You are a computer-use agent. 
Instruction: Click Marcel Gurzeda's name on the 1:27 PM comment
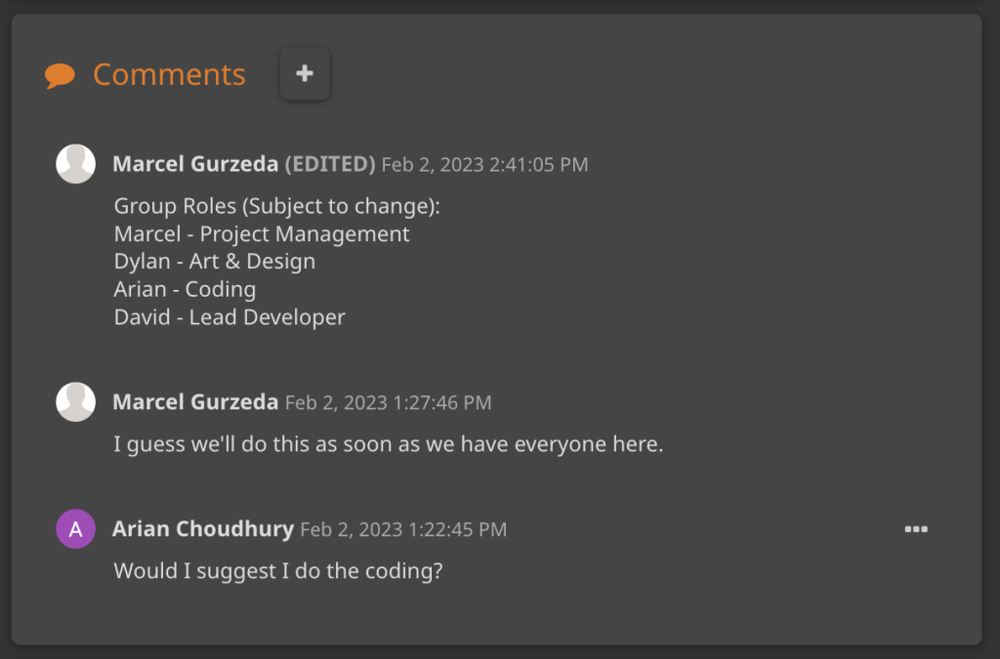(195, 402)
